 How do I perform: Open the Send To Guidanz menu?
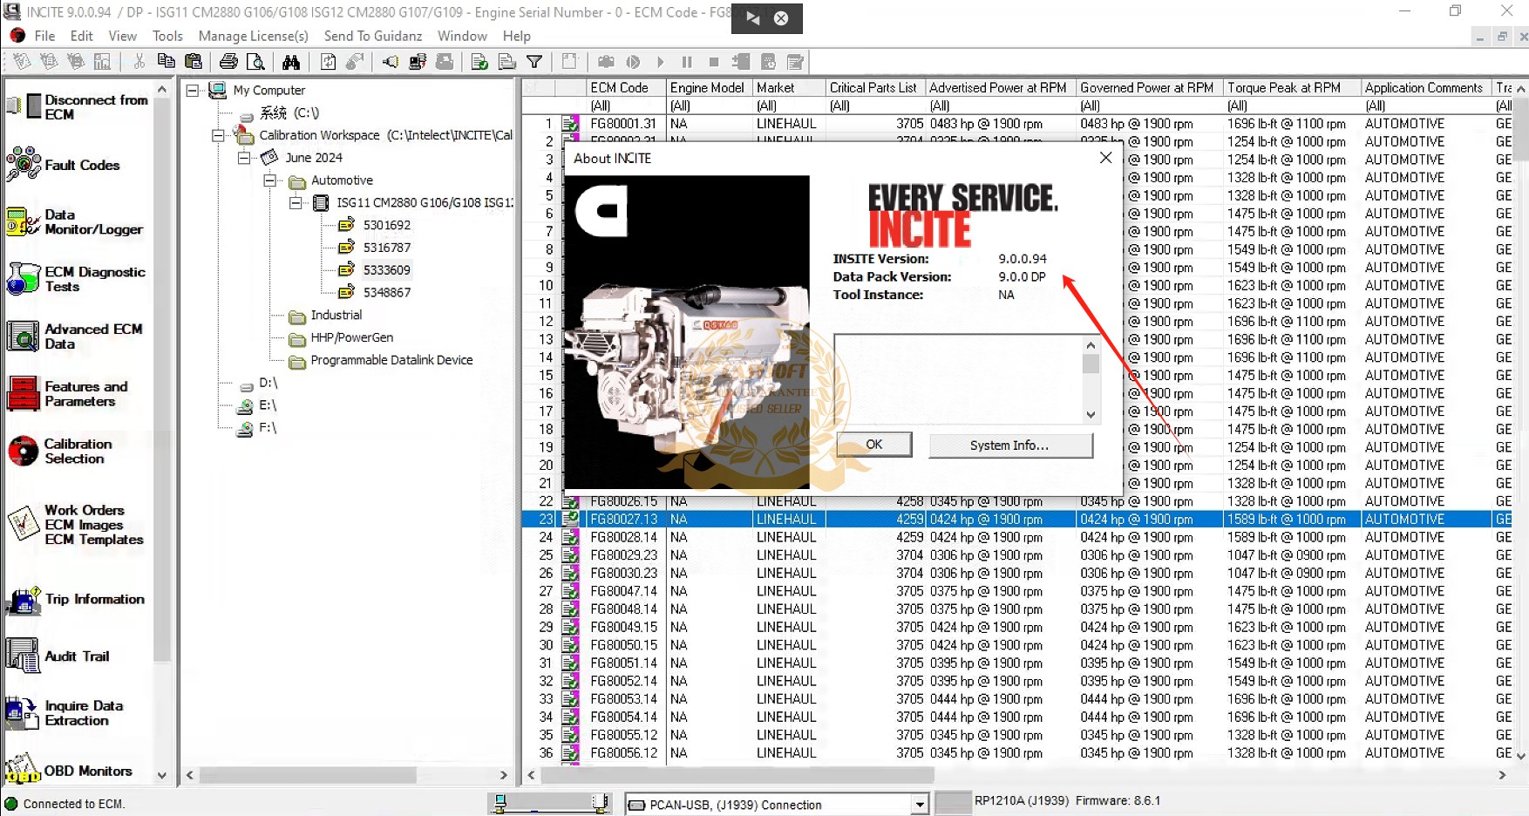(x=373, y=36)
